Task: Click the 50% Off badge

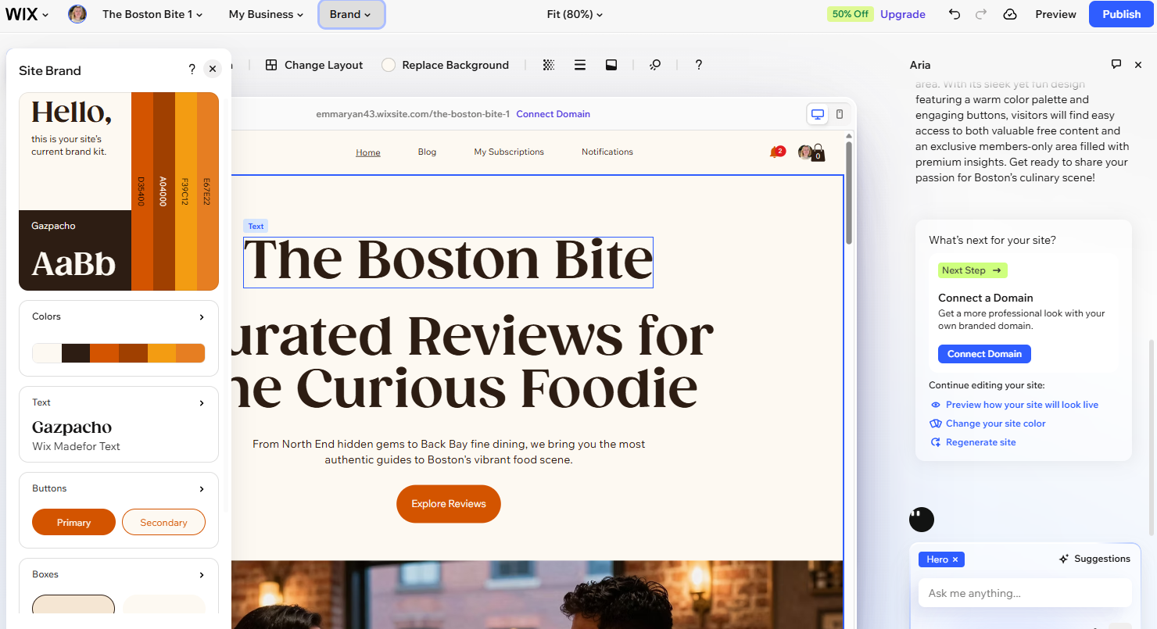Action: click(850, 14)
